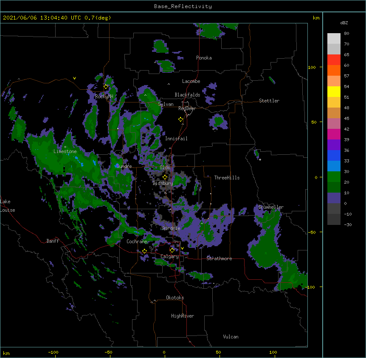The image size is (366, 358).
Task: Click the yellow v marker northwest of RockyMH
Action: tap(74, 78)
